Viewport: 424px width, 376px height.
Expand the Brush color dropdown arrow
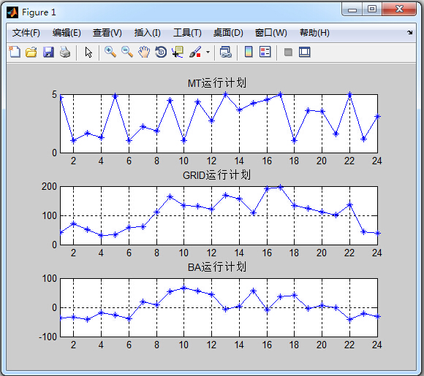[208, 52]
